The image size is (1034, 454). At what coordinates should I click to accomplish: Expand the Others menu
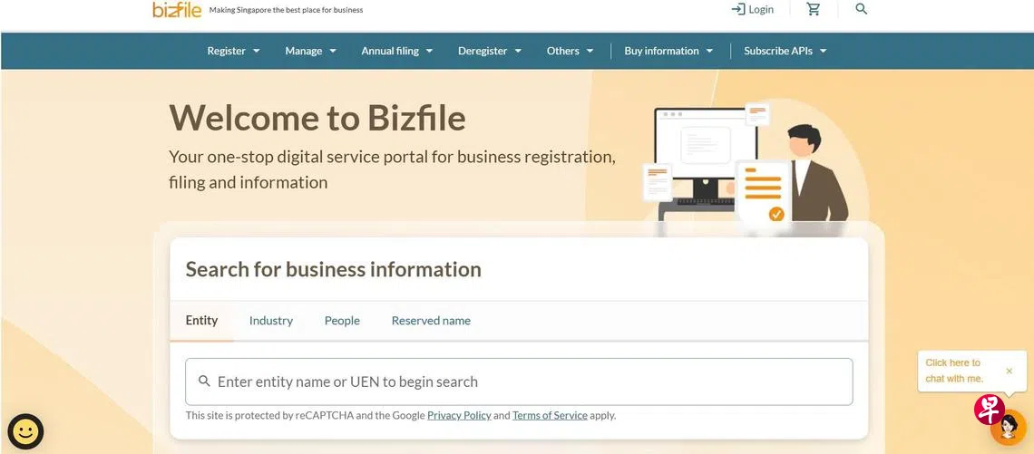click(570, 51)
